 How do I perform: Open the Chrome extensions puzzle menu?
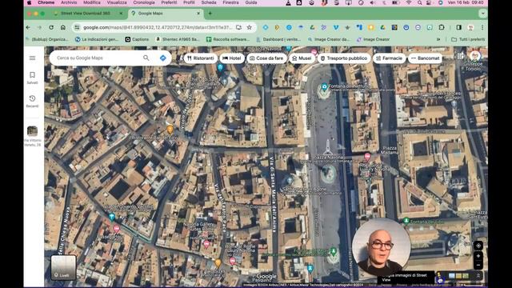442,27
